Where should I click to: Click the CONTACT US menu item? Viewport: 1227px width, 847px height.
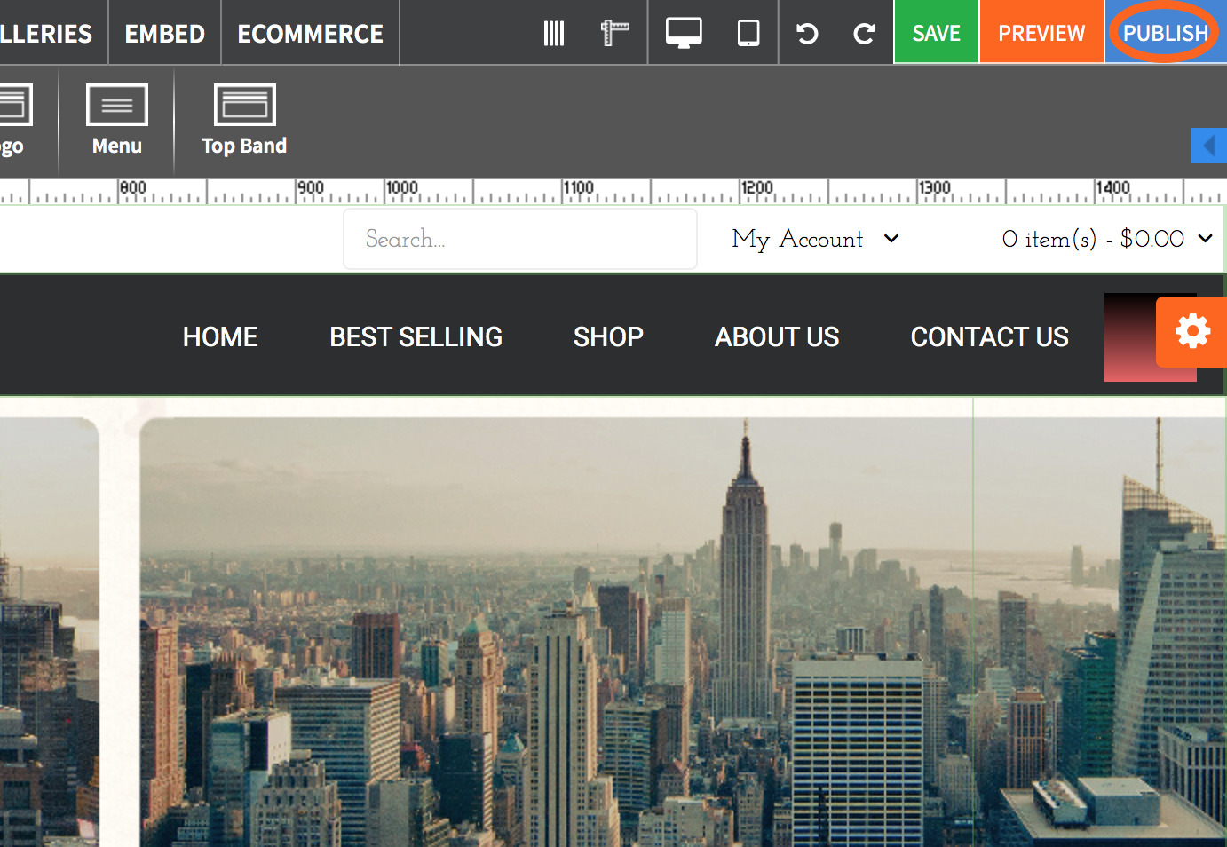[x=989, y=336]
